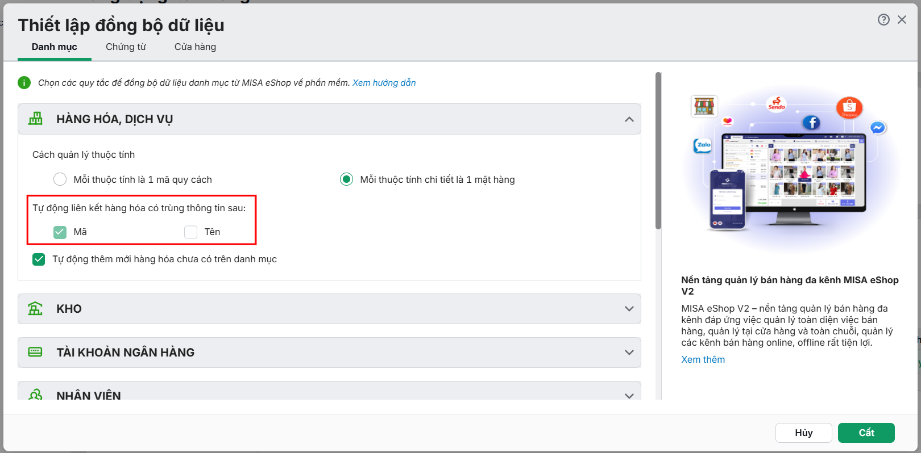Expand the Kho section chevron

coord(629,309)
